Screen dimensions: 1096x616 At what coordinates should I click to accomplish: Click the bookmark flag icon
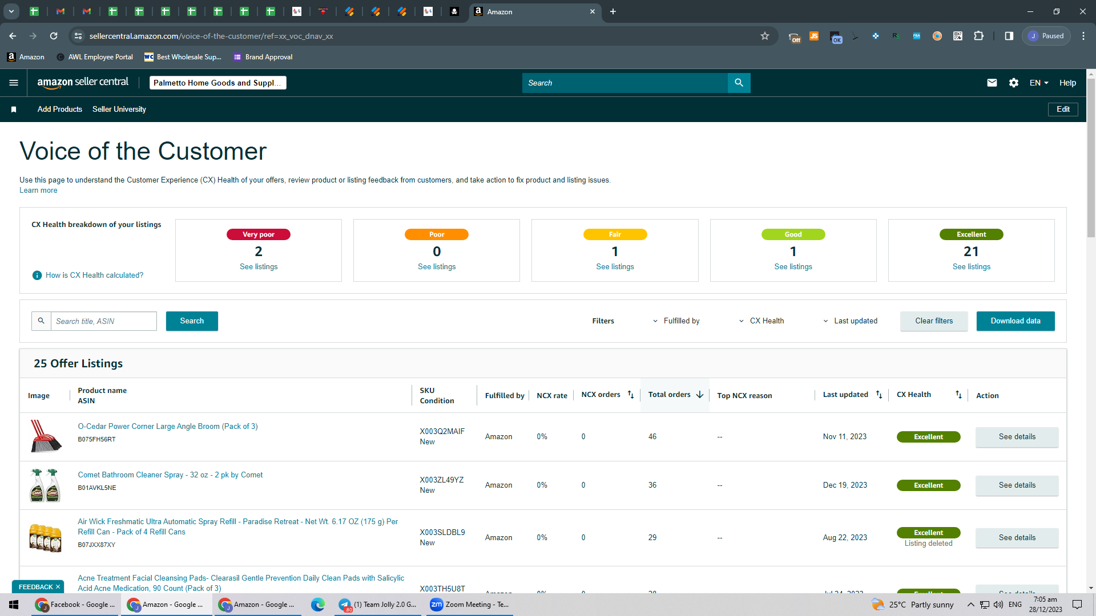(14, 110)
